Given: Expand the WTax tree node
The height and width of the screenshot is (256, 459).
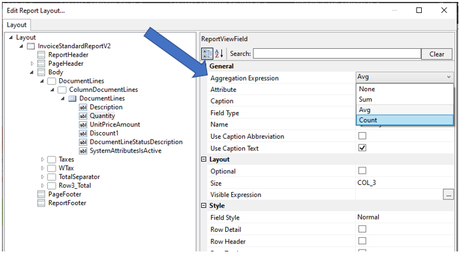Looking at the screenshot, I should point(42,169).
